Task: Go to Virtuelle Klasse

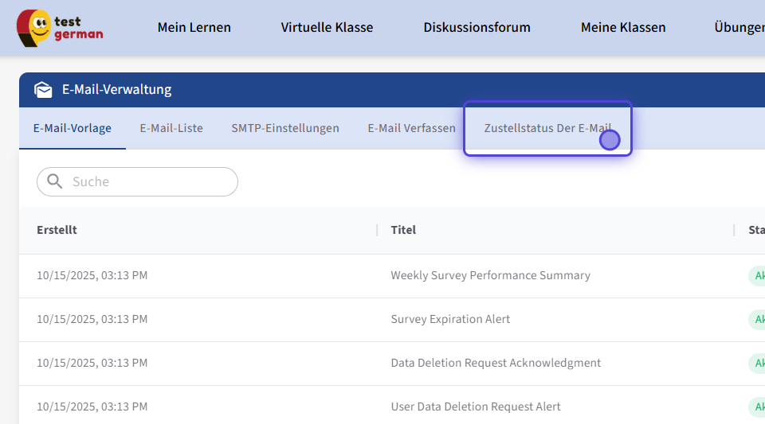Action: tap(327, 27)
